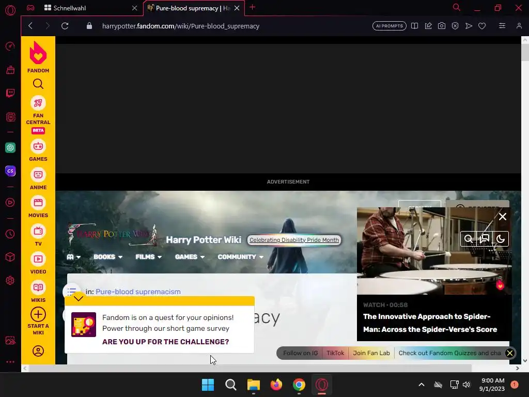This screenshot has width=529, height=397.
Task: Click wiki search magnifier over video
Action: [x=468, y=239]
